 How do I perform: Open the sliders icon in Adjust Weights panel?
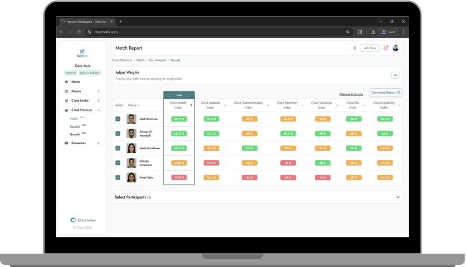[x=395, y=74]
